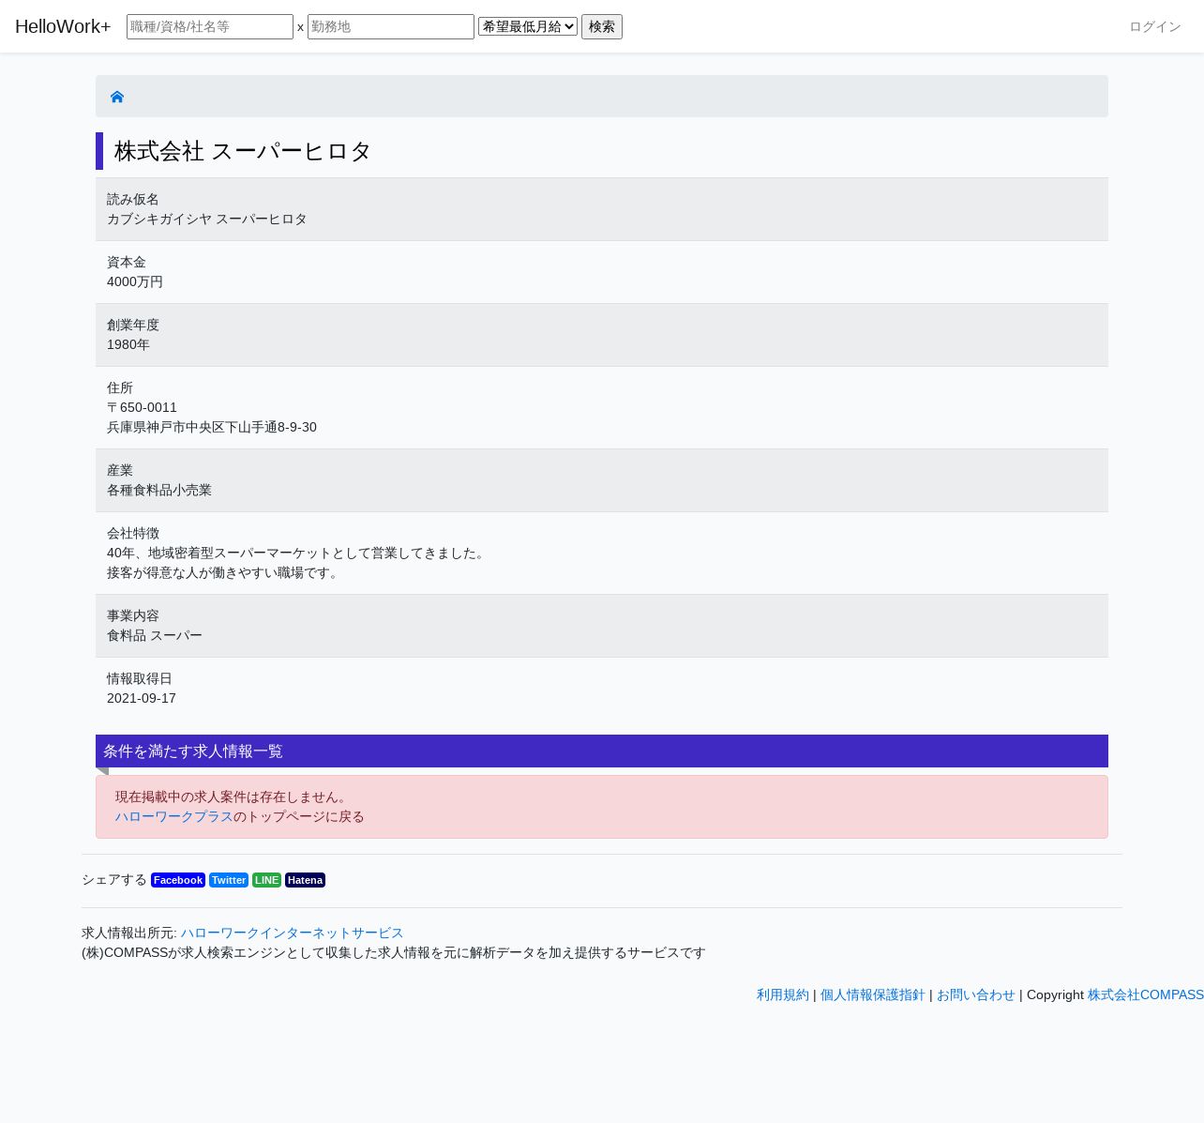Image resolution: width=1204 pixels, height=1123 pixels.
Task: Click the founding year 1980年
Action: pos(128,344)
